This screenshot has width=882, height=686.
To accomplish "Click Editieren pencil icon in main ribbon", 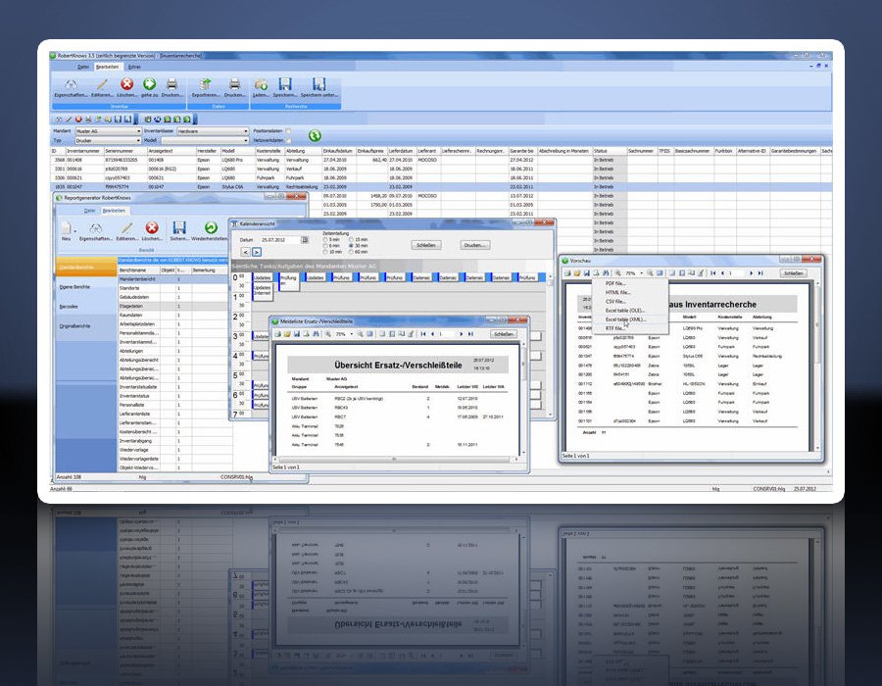I will click(x=102, y=84).
